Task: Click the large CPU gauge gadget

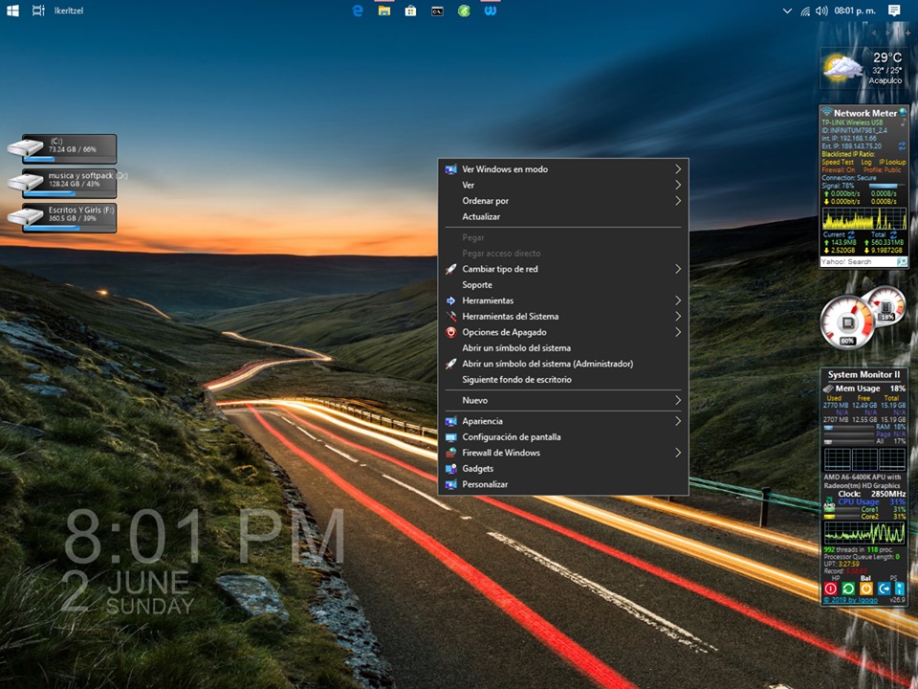Action: (x=847, y=322)
